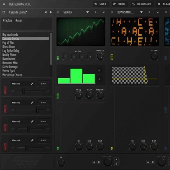Open the Shaper module type dropdown

[x=88, y=12]
